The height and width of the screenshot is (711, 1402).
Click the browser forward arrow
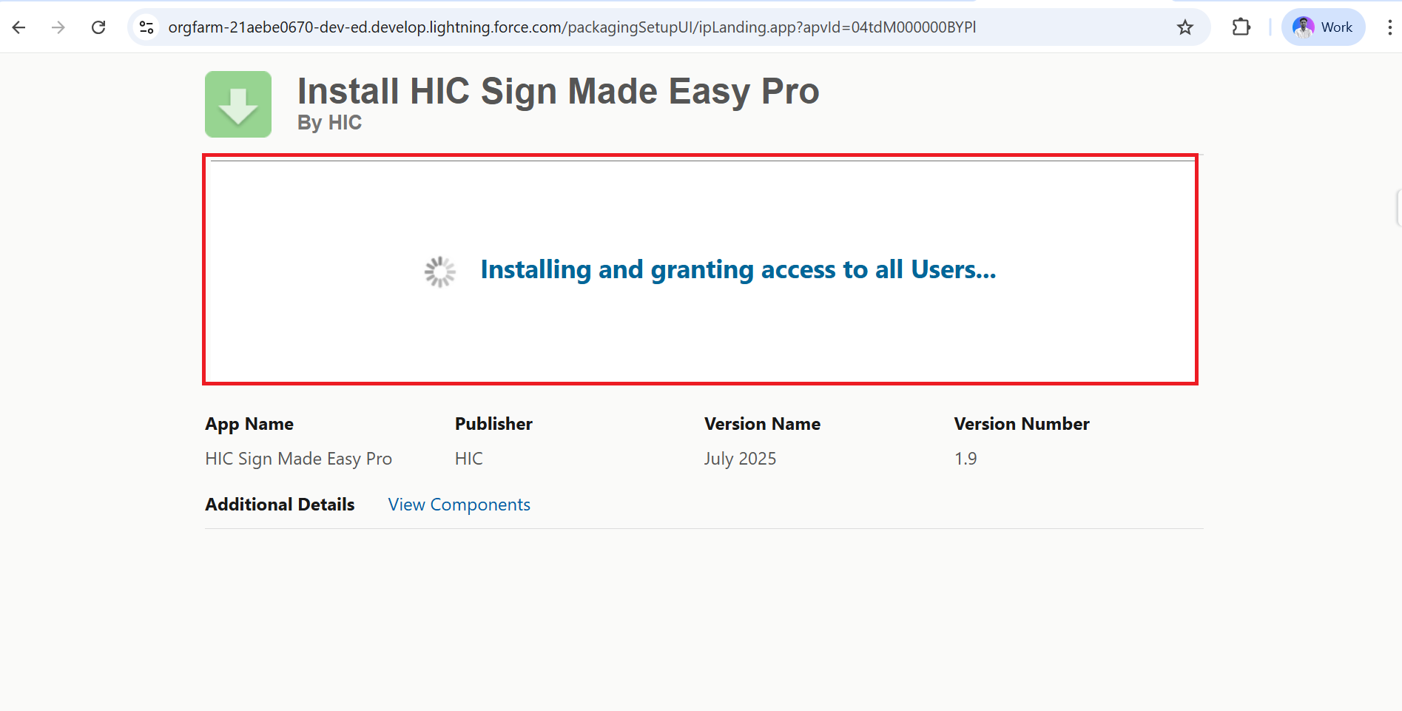click(58, 27)
